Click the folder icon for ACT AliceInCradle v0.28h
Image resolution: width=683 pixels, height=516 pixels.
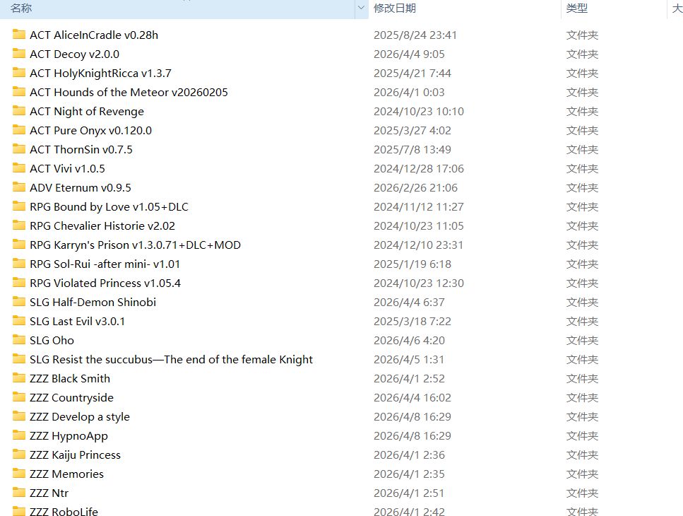19,35
